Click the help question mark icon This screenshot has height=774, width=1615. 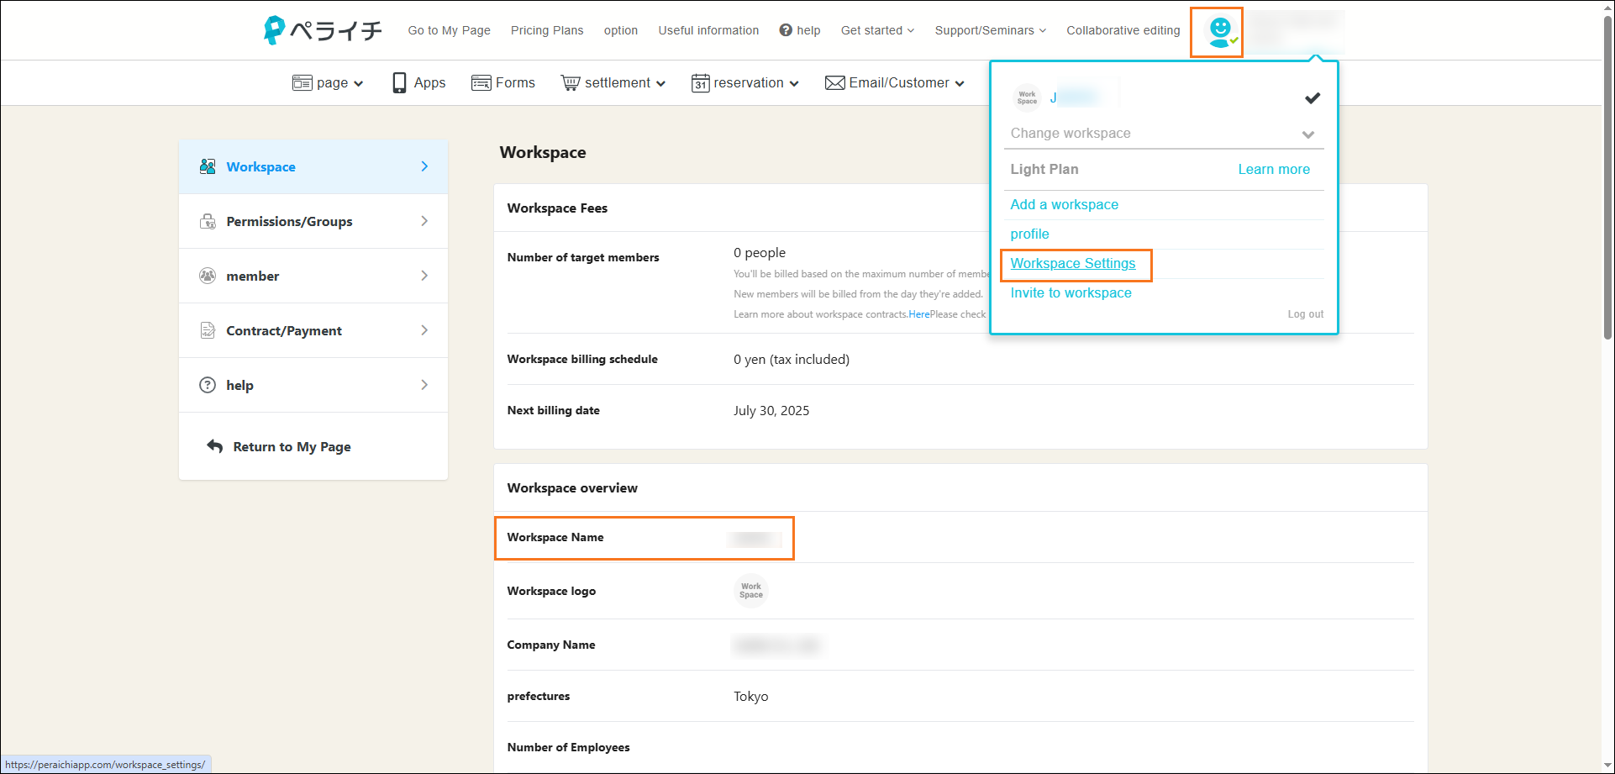click(786, 30)
